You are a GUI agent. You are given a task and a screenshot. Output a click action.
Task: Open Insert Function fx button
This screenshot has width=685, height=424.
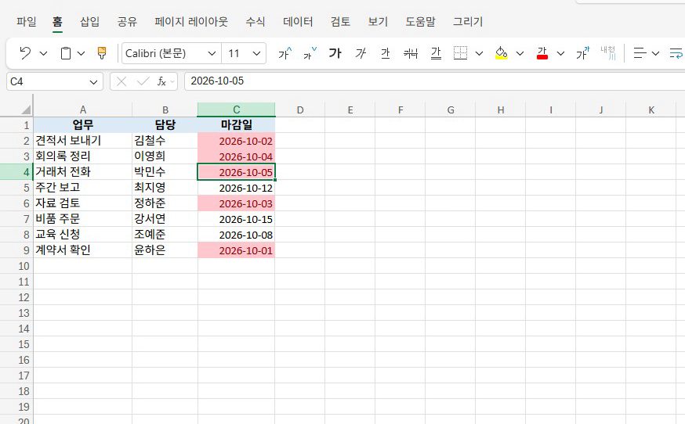coord(161,81)
